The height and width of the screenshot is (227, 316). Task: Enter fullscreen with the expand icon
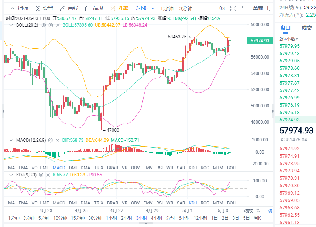pyautogui.click(x=233, y=7)
